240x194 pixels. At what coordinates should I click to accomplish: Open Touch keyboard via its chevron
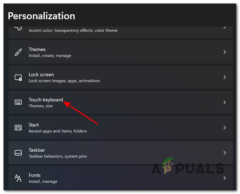225,102
